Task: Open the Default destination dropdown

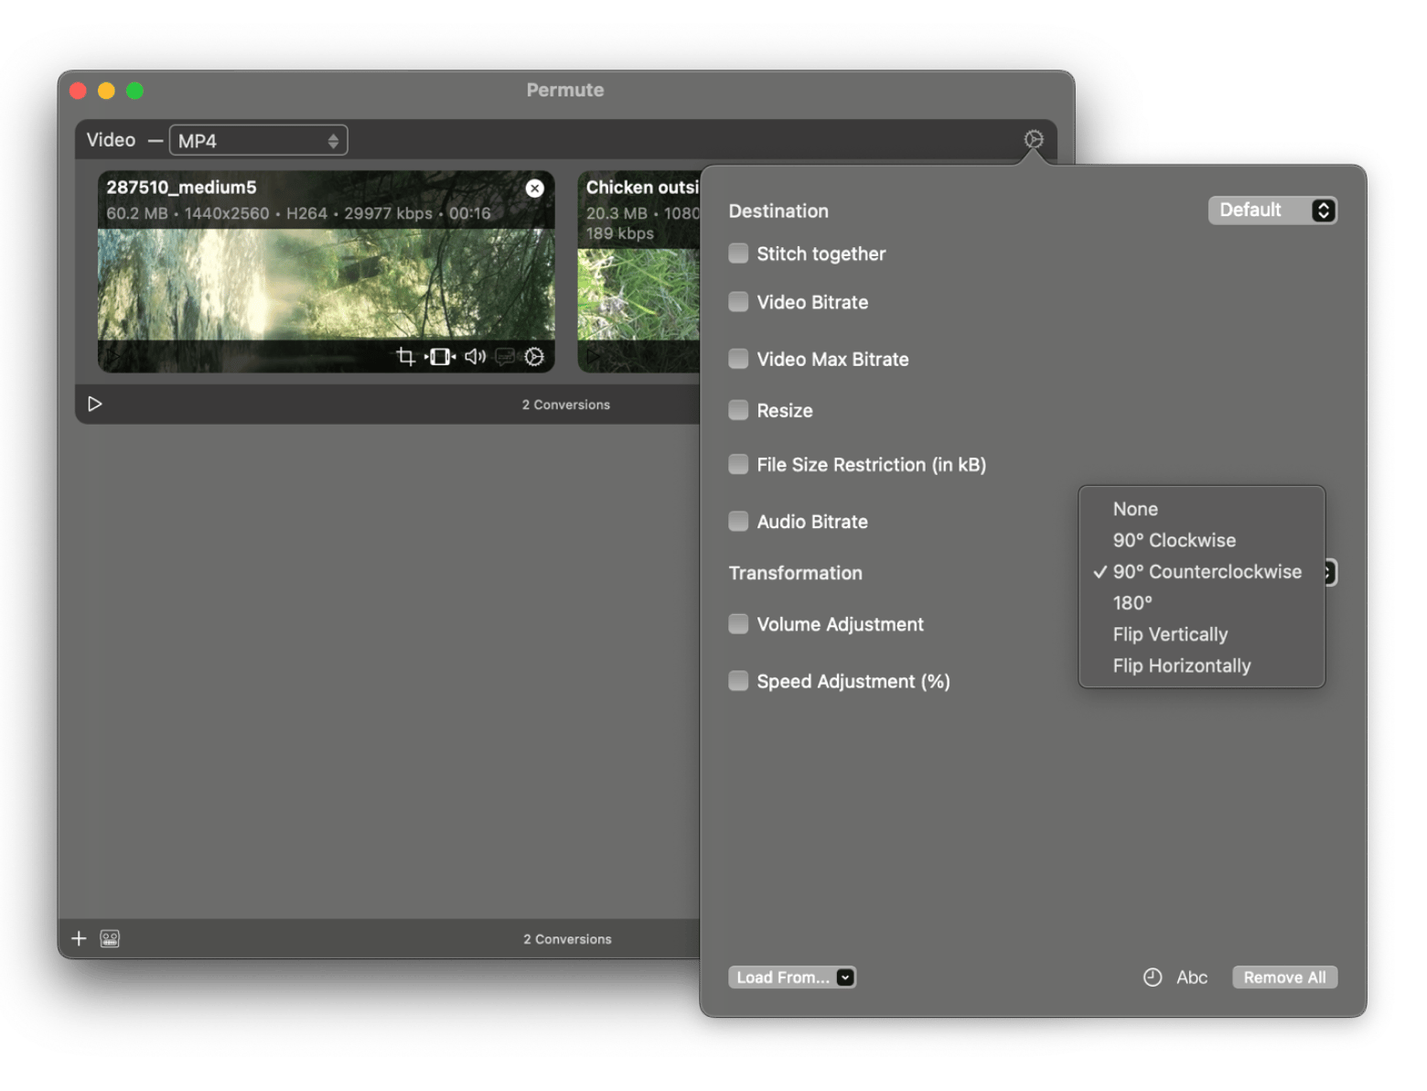Action: click(1272, 210)
